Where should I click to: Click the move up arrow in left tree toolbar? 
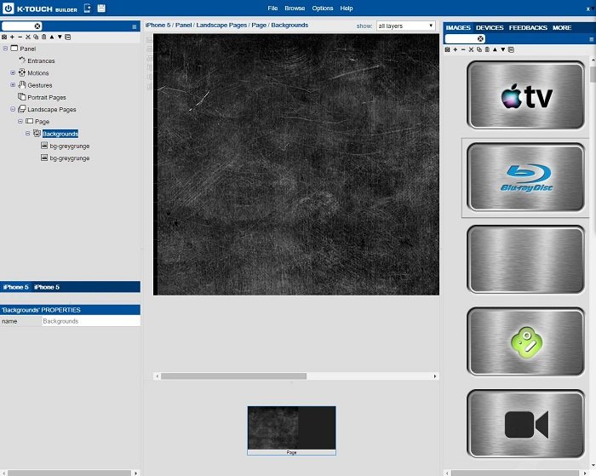pyautogui.click(x=52, y=37)
